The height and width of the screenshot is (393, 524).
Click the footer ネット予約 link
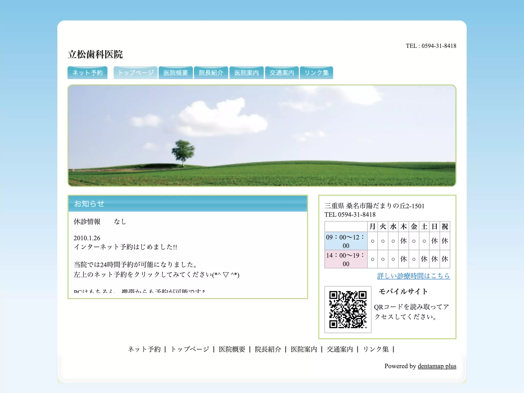(x=144, y=349)
